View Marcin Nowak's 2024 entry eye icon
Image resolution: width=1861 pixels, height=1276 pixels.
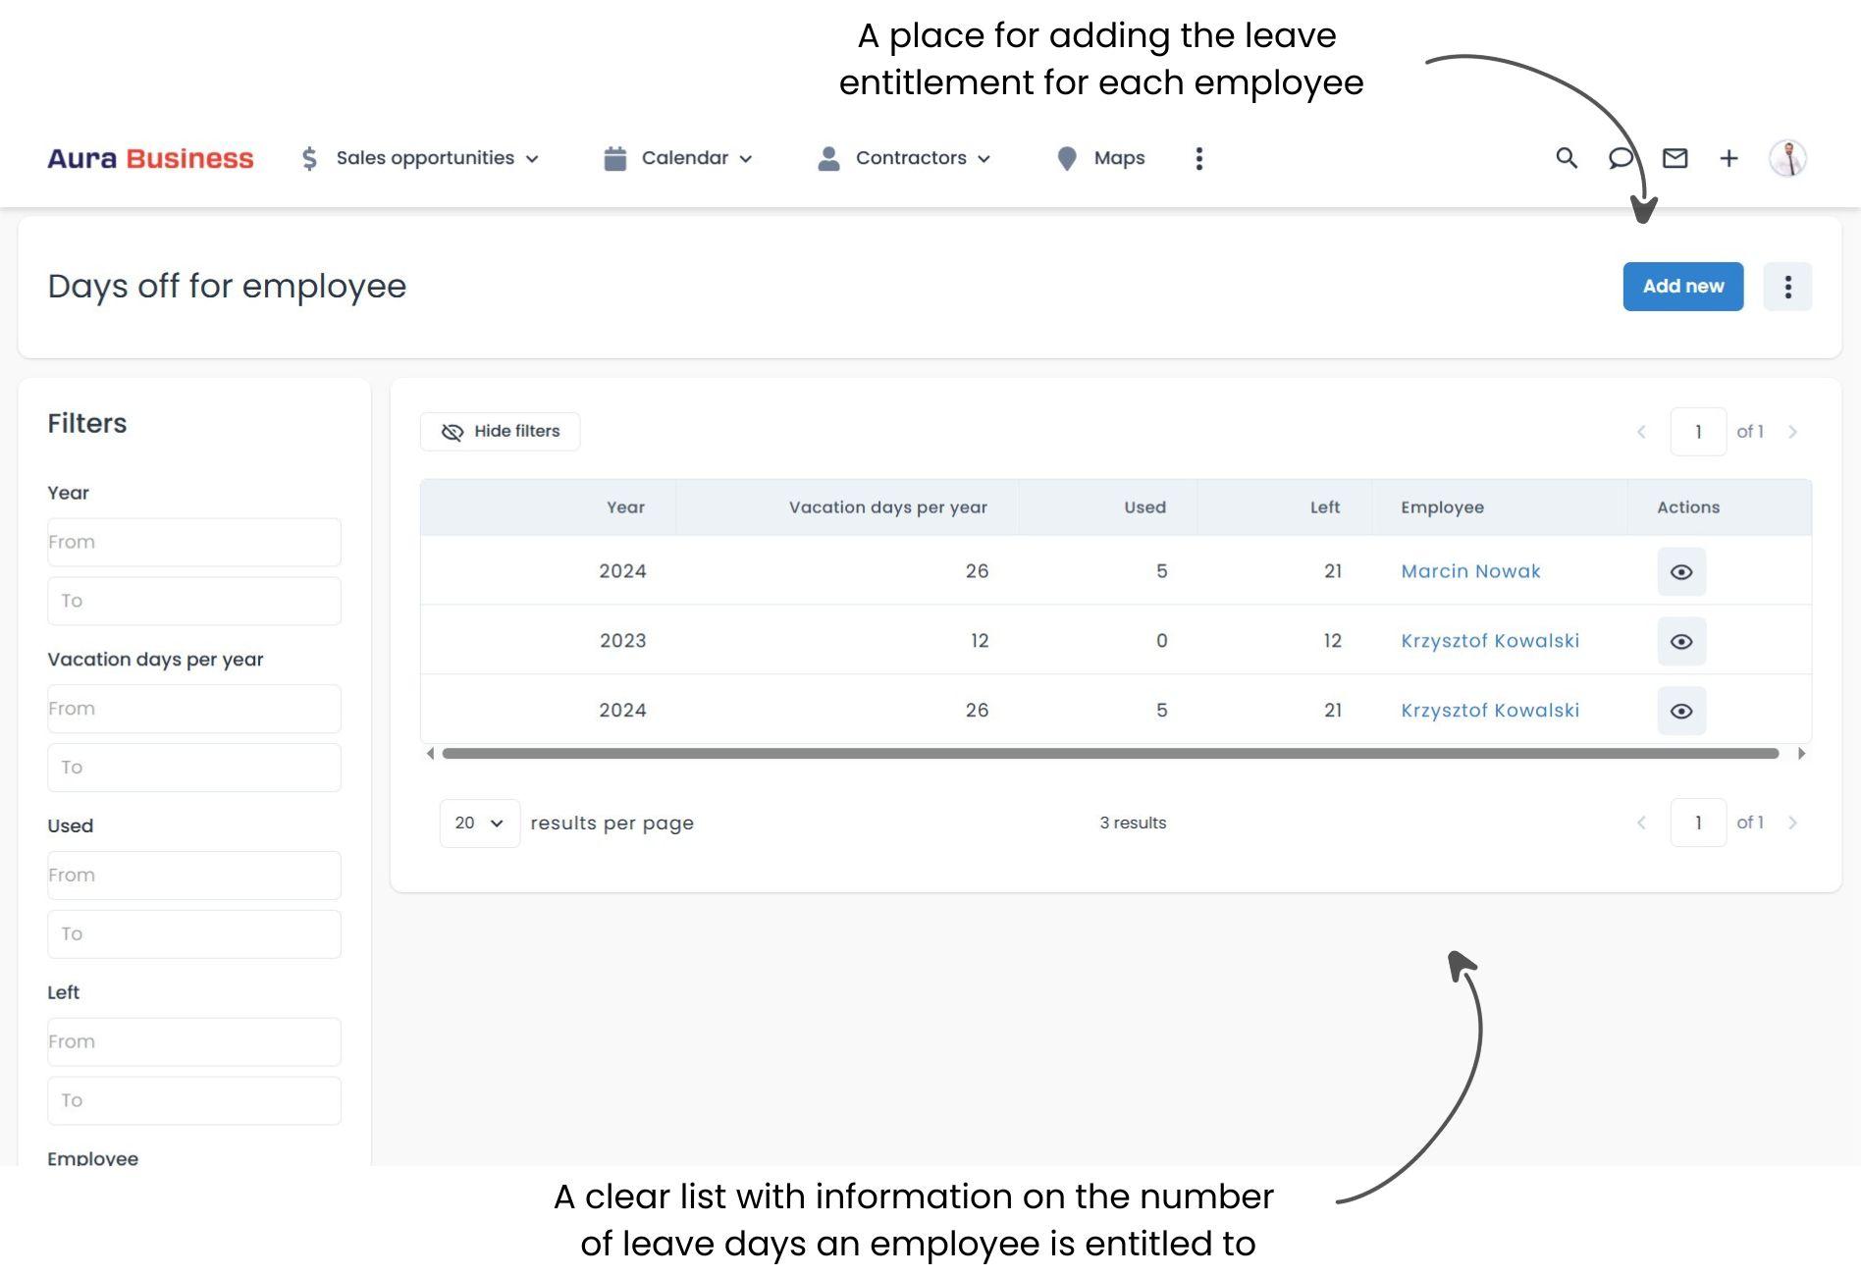[1681, 571]
